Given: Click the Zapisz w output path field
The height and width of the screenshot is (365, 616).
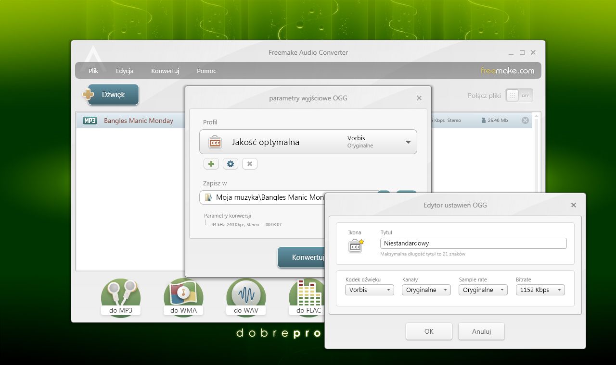Looking at the screenshot, I should (x=262, y=197).
